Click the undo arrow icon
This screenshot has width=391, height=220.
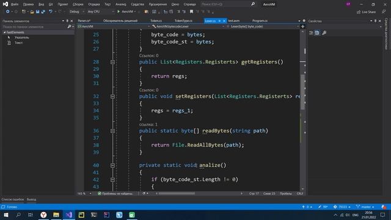click(x=50, y=12)
